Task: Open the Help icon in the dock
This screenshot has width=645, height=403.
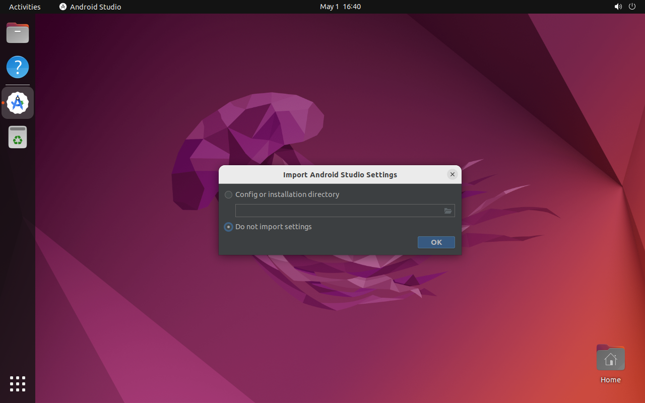Action: pos(18,67)
